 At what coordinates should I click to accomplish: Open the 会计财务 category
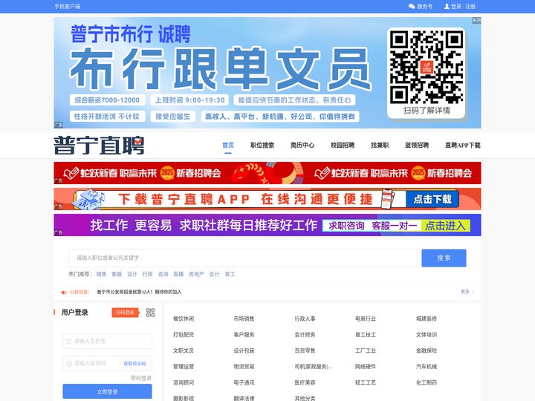point(305,335)
